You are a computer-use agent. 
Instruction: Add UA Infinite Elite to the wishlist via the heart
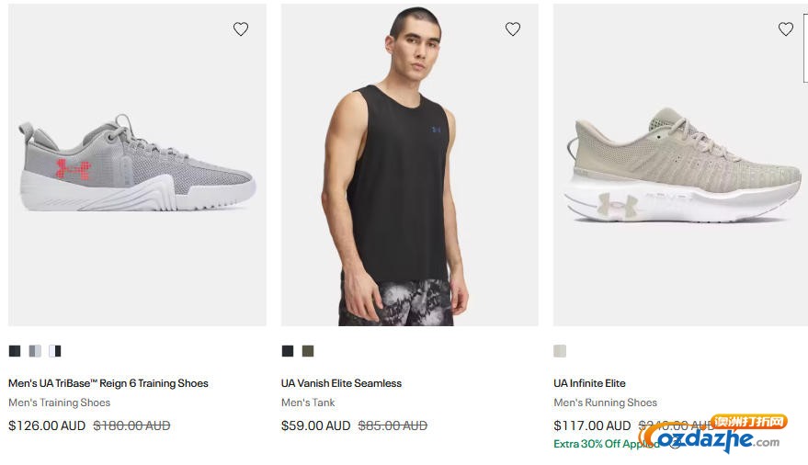point(786,29)
